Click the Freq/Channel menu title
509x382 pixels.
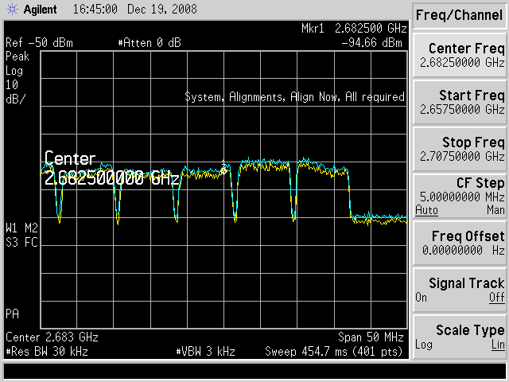coord(459,15)
